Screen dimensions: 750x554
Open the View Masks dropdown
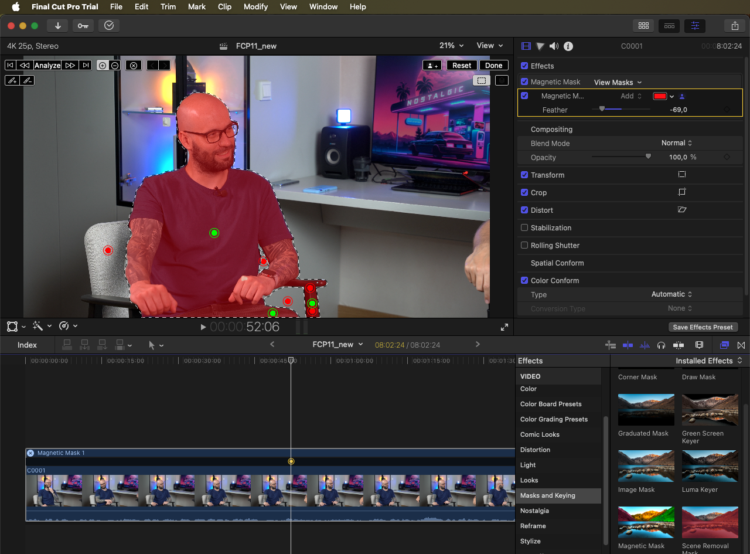pos(618,83)
